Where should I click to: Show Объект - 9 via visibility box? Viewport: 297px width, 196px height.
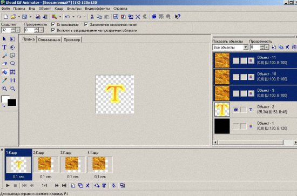click(236, 93)
